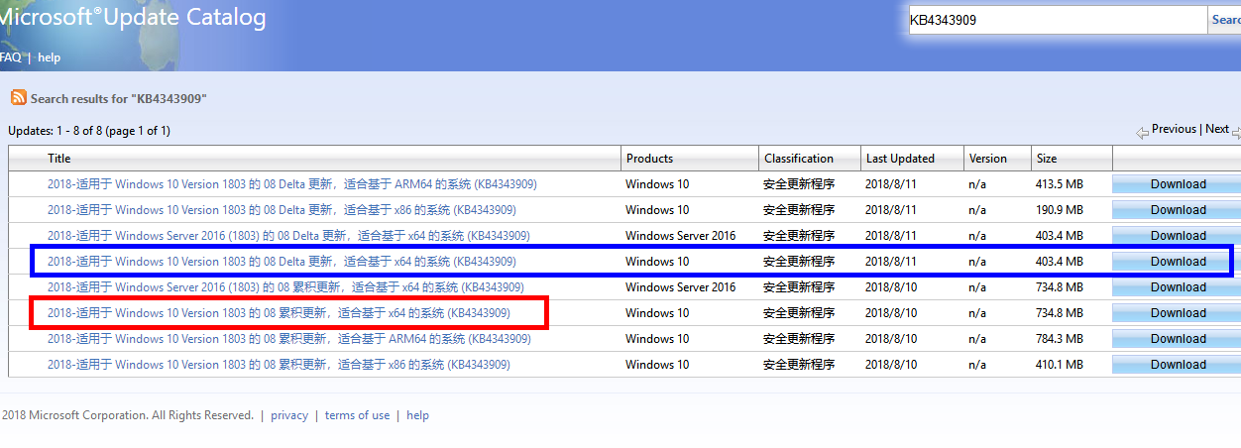
Task: Click Windows Server 2016 cell in 734.8 MB row
Action: 681,287
